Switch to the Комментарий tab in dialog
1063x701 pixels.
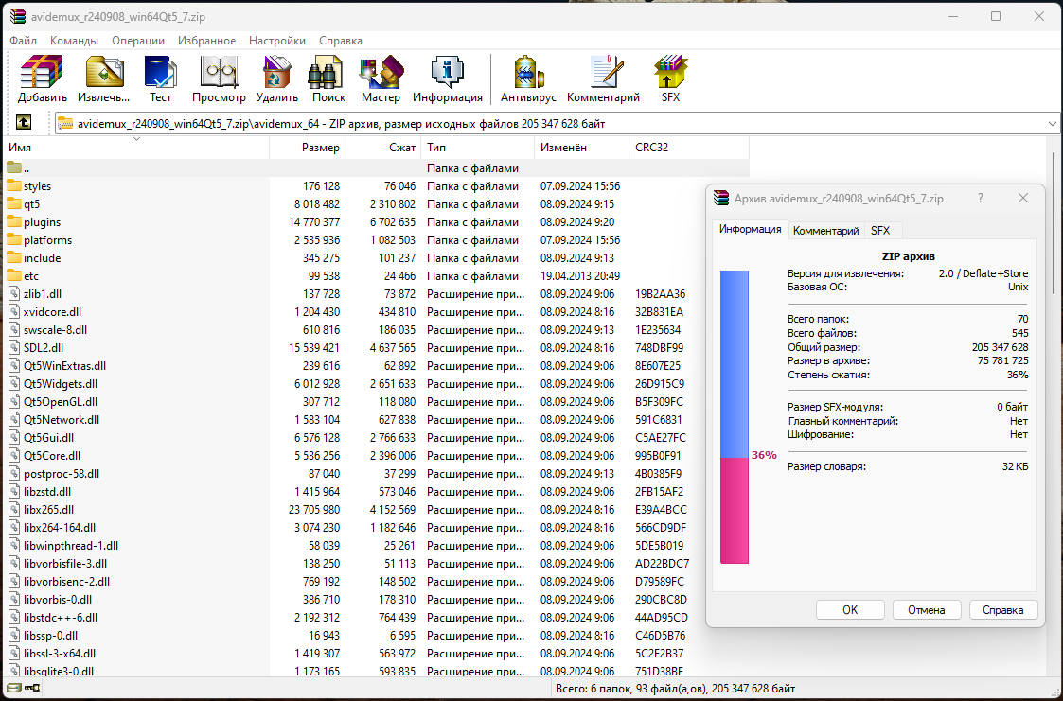pyautogui.click(x=825, y=231)
